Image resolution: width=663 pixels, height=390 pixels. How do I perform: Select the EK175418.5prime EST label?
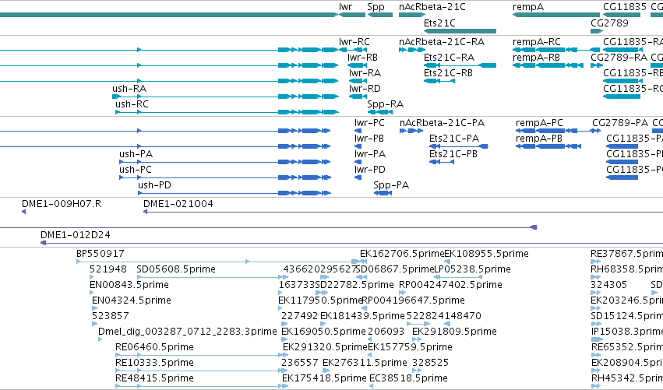[324, 379]
